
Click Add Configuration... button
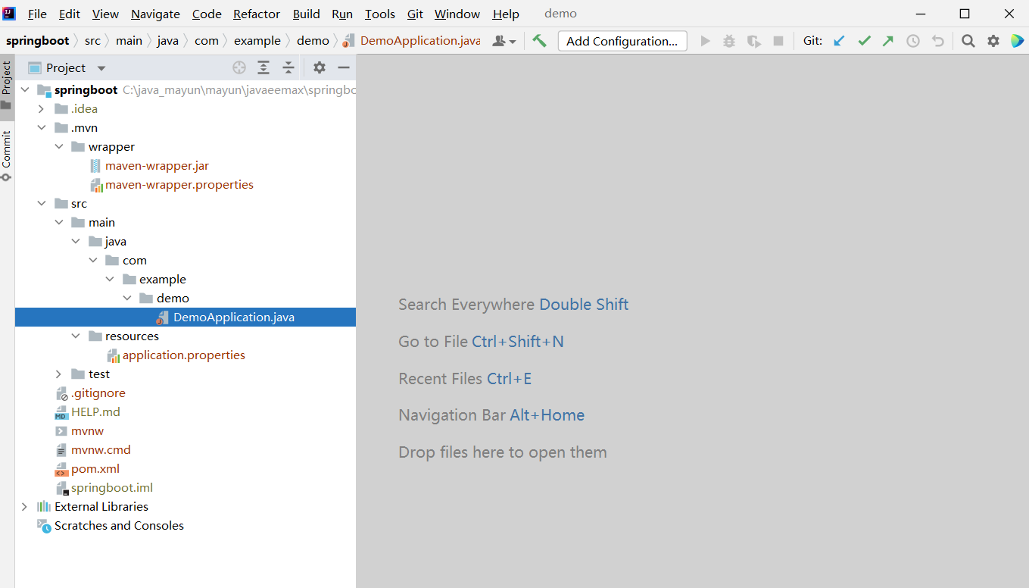point(622,41)
